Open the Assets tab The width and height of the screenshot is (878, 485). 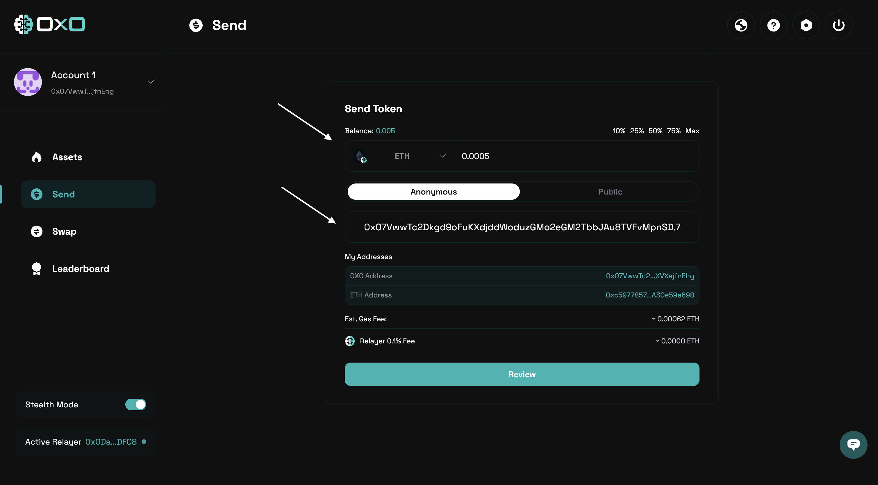[67, 157]
